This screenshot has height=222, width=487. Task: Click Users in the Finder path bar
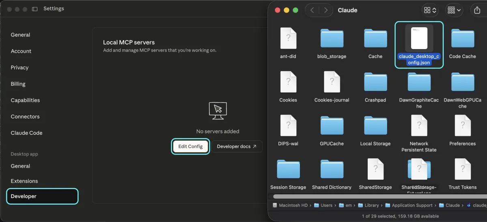pos(323,205)
